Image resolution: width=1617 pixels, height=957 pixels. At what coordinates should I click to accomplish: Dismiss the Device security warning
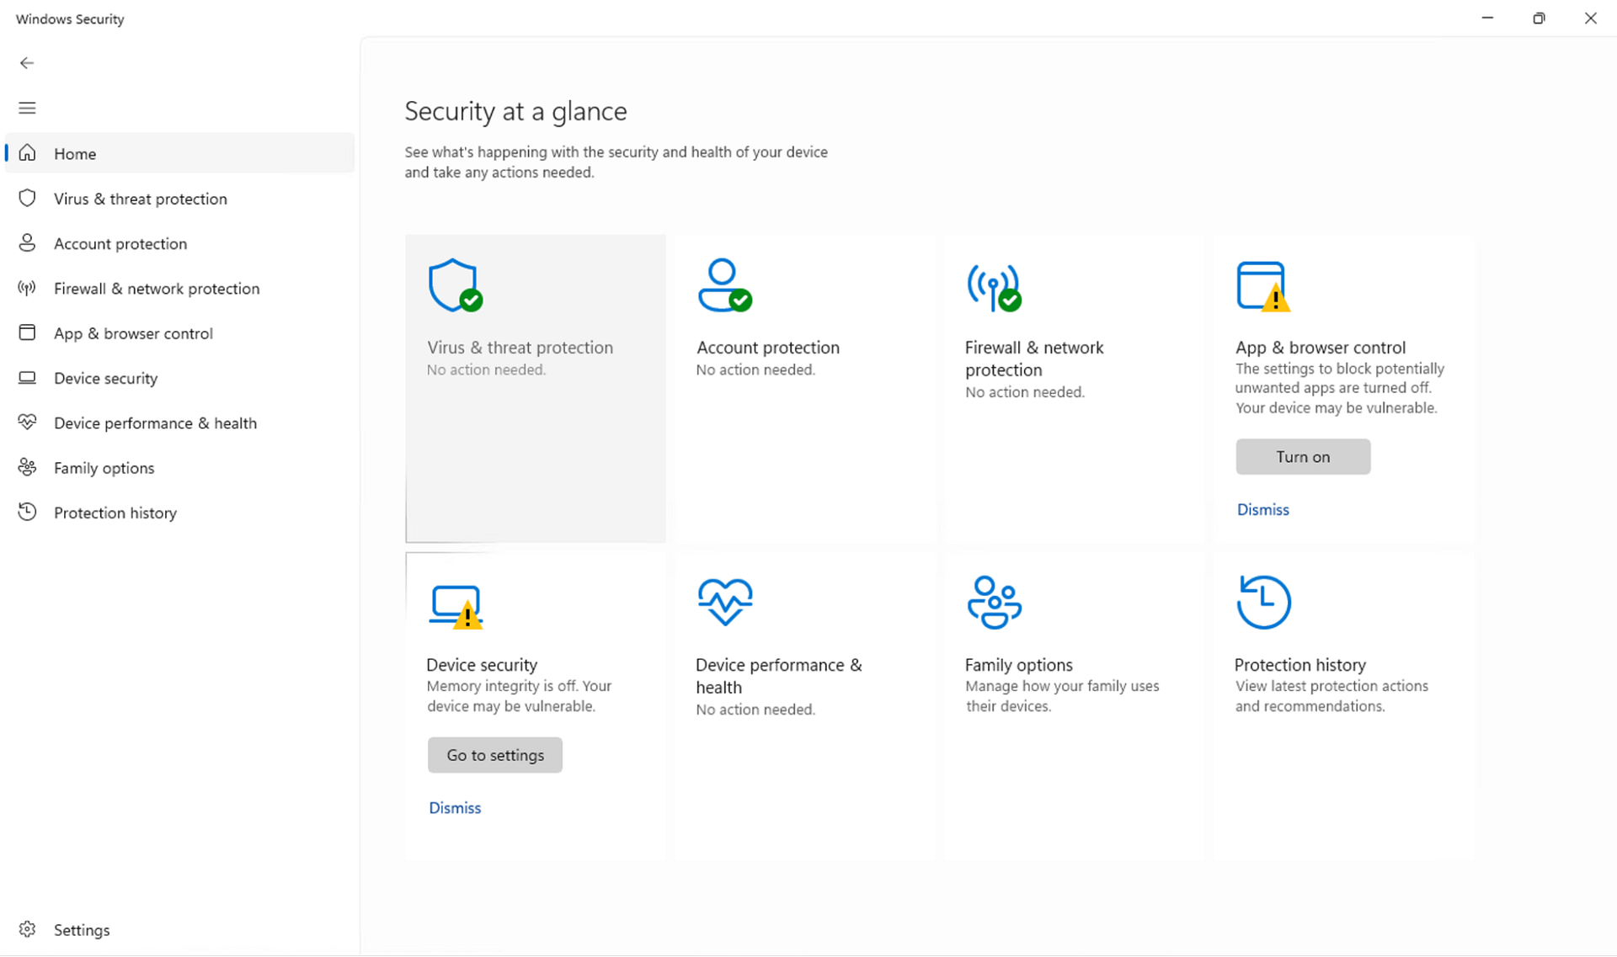click(455, 808)
